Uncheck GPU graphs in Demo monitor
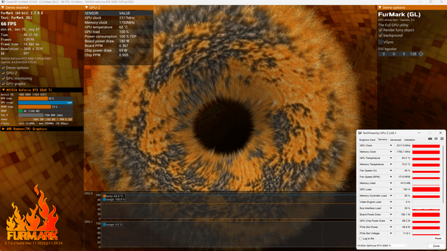The image size is (447, 251). 3,84
